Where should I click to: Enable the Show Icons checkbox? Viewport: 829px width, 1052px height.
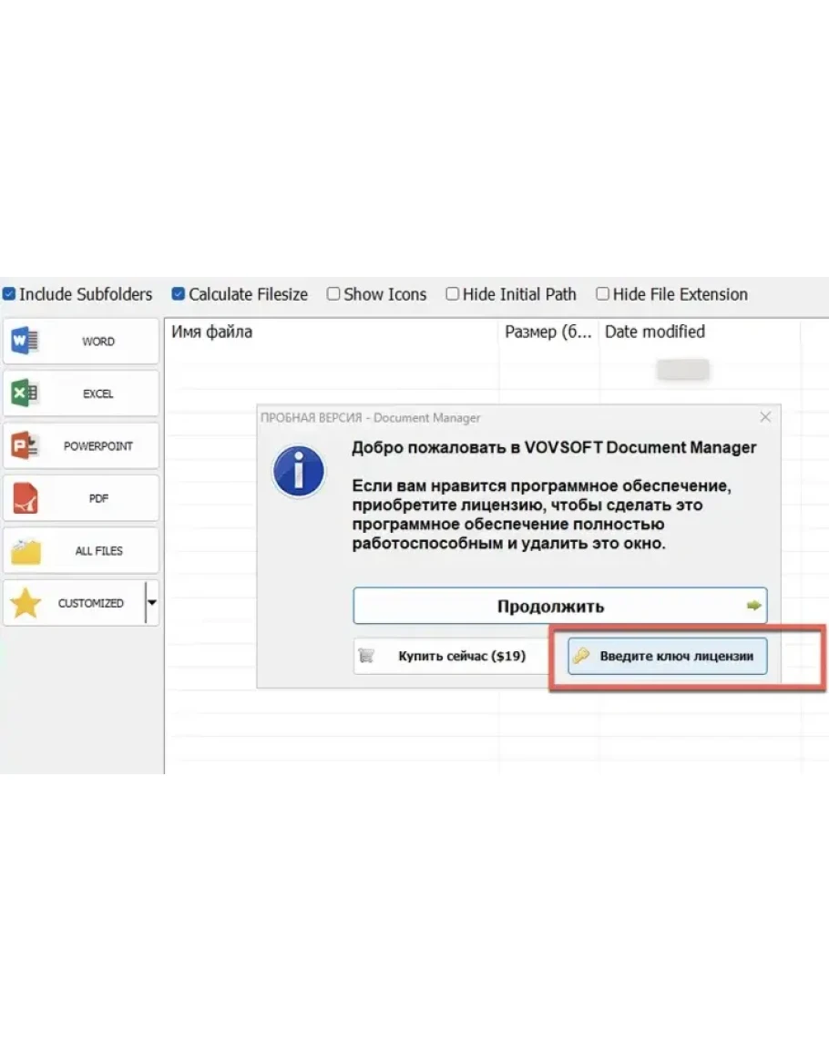coord(333,294)
